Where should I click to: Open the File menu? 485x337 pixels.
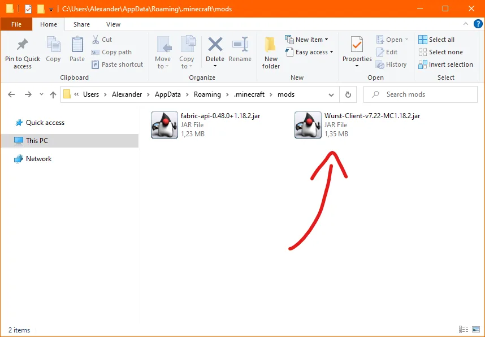click(16, 24)
